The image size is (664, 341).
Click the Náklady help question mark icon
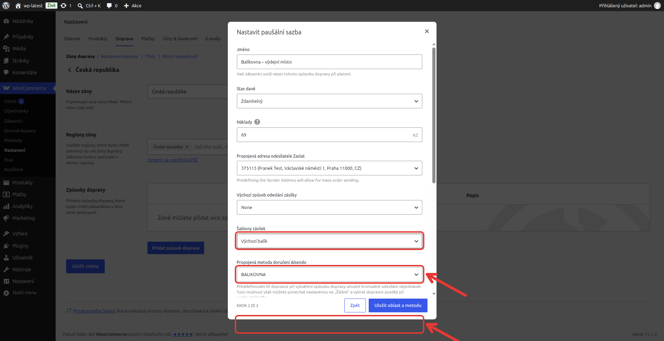(x=257, y=122)
